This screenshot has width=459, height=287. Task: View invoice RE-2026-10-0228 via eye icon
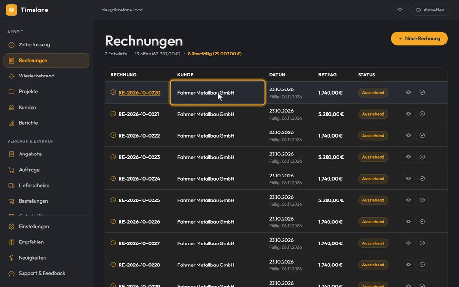[x=408, y=265]
